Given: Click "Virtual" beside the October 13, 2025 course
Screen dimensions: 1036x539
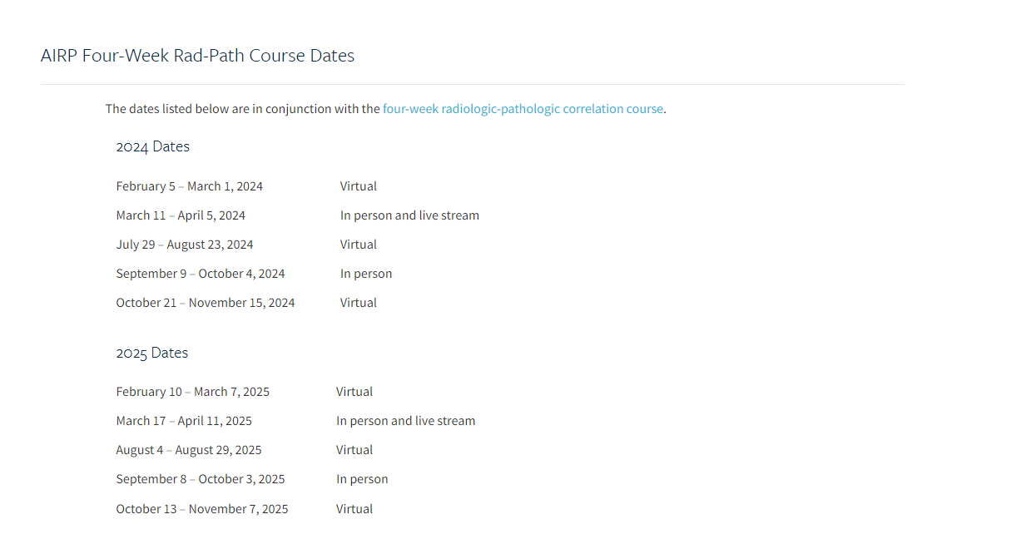Looking at the screenshot, I should tap(354, 509).
